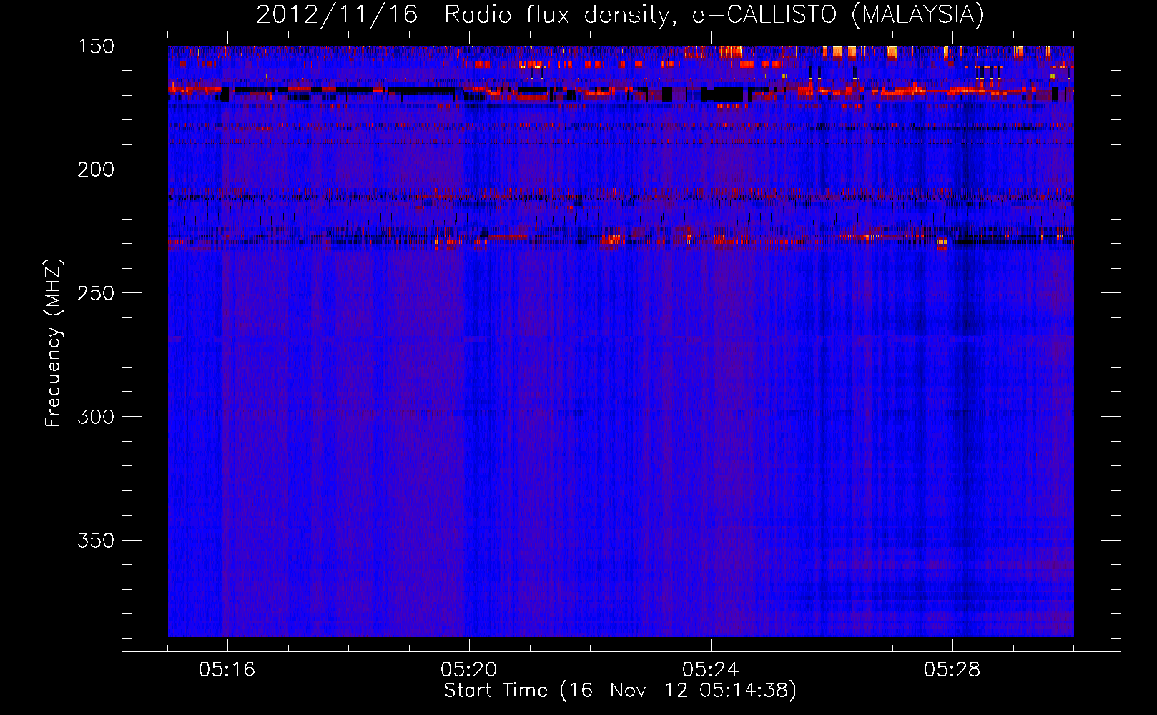The height and width of the screenshot is (715, 1157).
Task: Click the plot title "Radio flux density, e-CALLISTO (MALAYSIA)"
Action: point(714,15)
